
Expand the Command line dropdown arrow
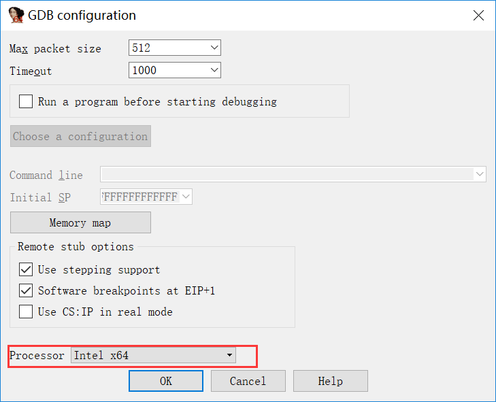point(480,174)
